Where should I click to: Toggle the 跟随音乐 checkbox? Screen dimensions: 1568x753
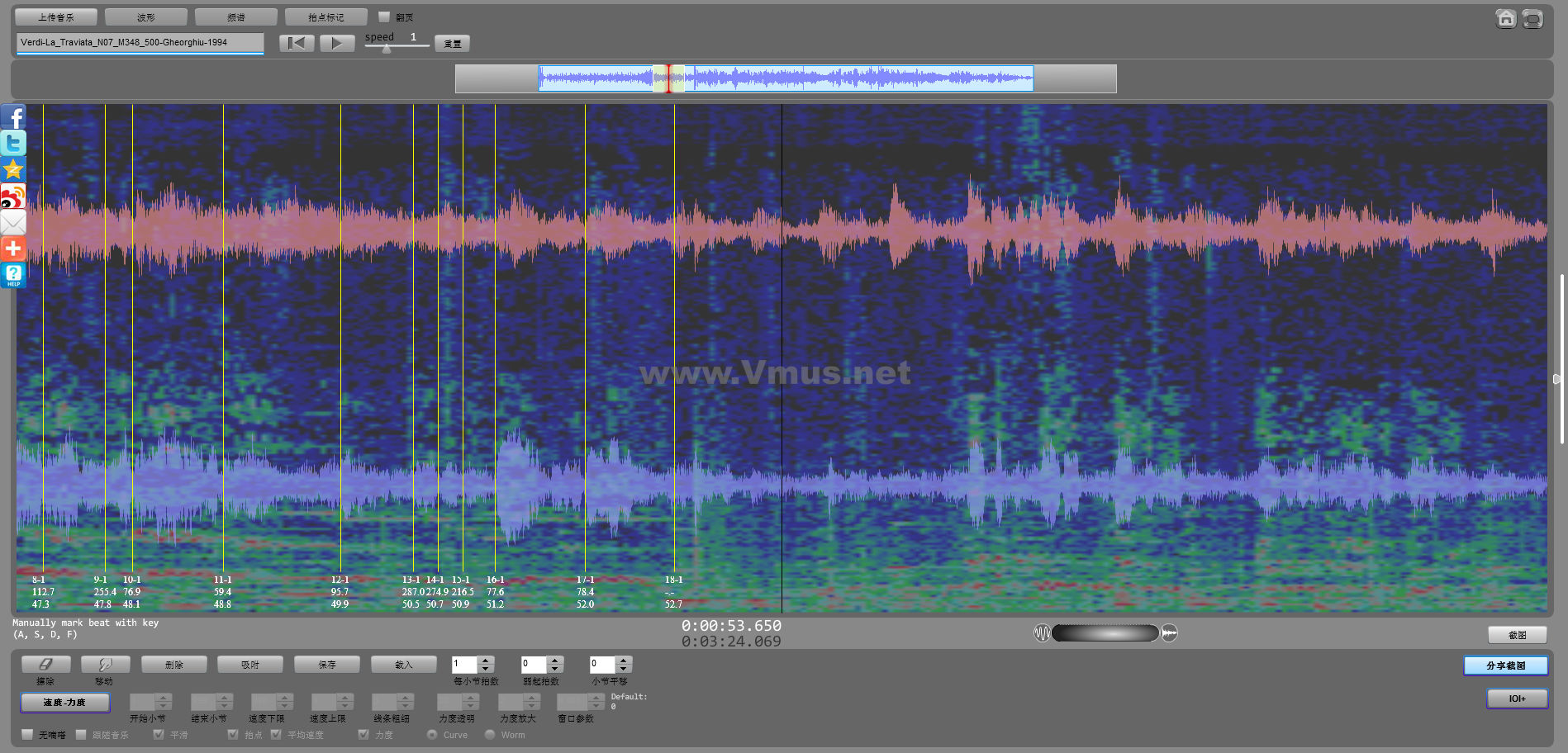(x=81, y=734)
